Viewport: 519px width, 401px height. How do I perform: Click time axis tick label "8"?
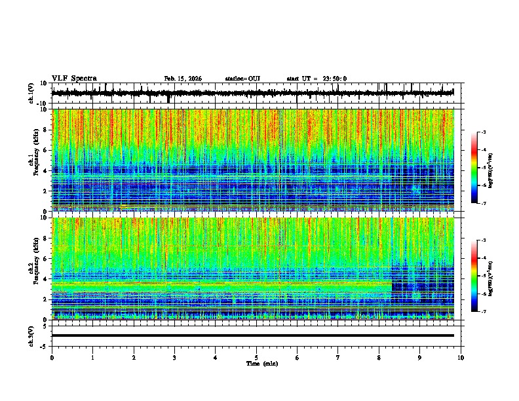click(379, 358)
